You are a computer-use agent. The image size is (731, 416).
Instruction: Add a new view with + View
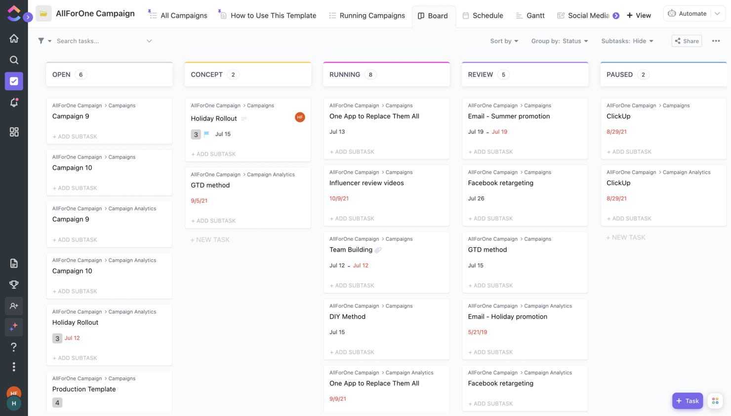(x=639, y=15)
